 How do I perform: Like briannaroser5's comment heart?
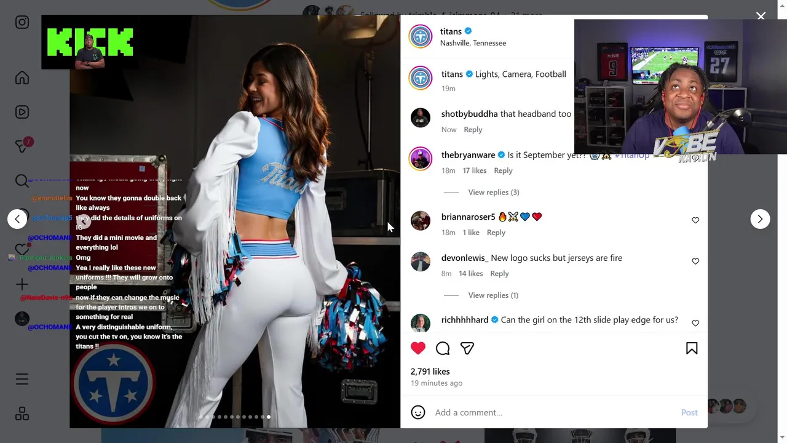[x=695, y=220]
